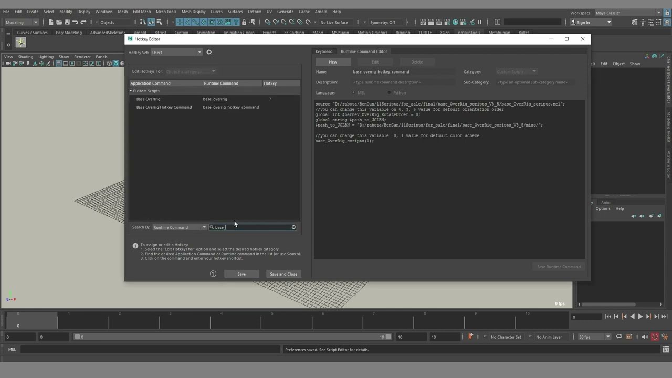This screenshot has width=672, height=378.
Task: Open the Category Custom Scripts dropdown
Action: tap(516, 72)
